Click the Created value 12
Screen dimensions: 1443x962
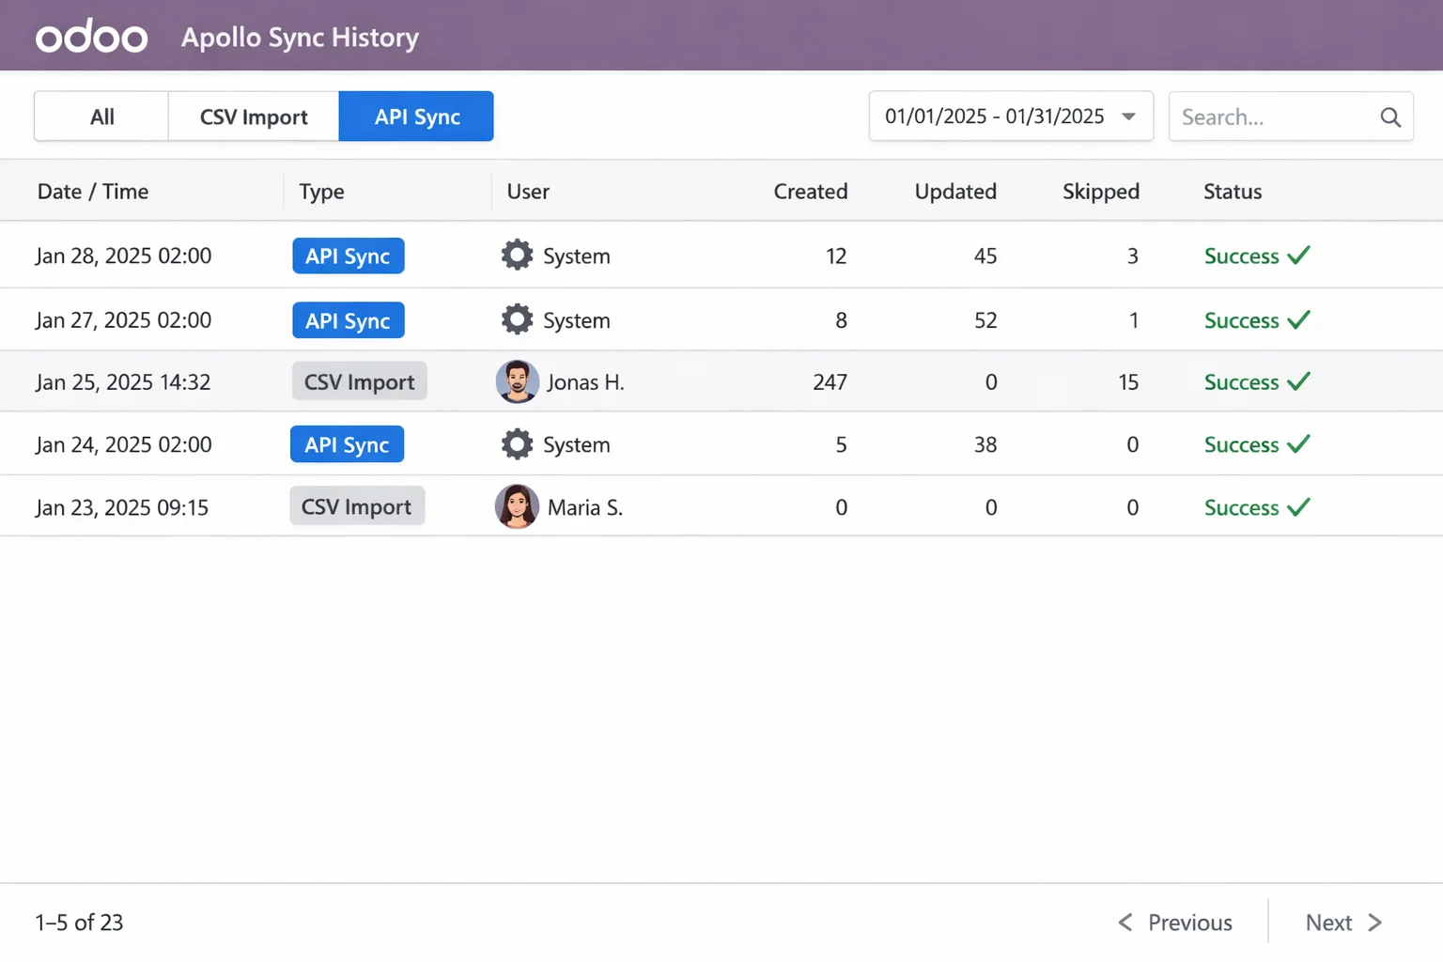click(x=836, y=256)
